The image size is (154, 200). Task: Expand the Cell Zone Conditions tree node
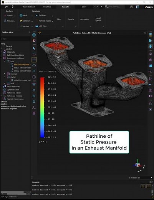click(x=1, y=55)
